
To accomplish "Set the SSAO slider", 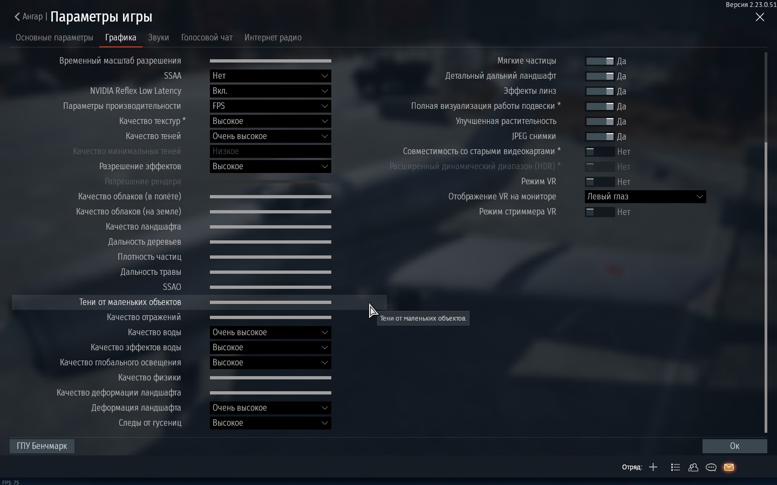I will [270, 287].
